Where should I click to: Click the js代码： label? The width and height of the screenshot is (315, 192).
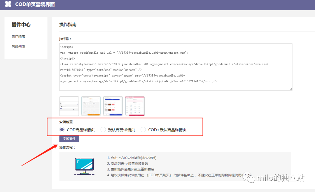pos(65,39)
